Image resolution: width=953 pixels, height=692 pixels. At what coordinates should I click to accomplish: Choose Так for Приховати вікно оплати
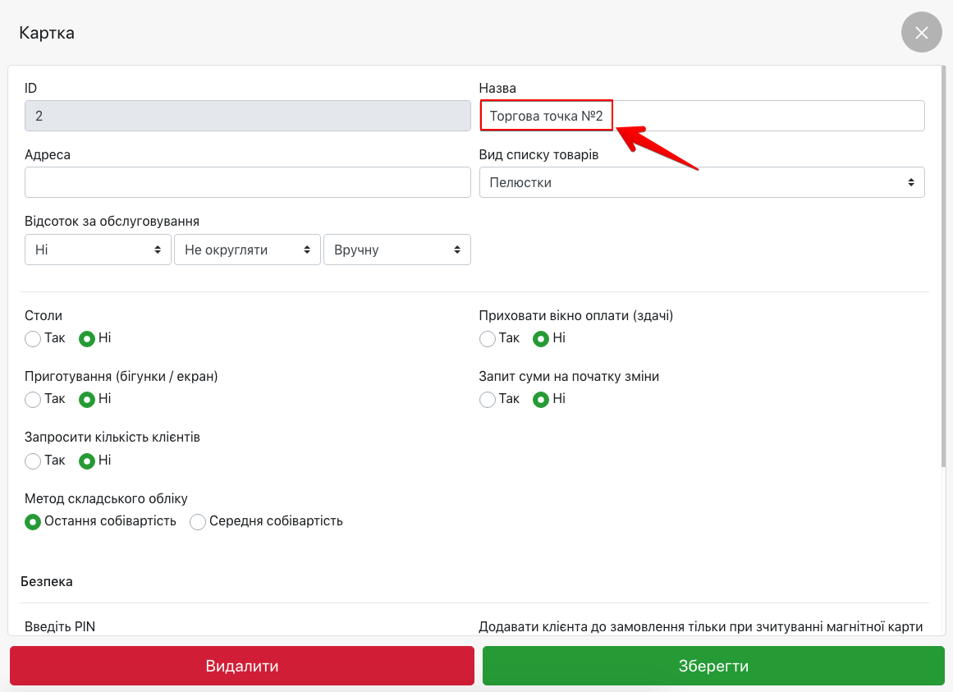pyautogui.click(x=488, y=338)
